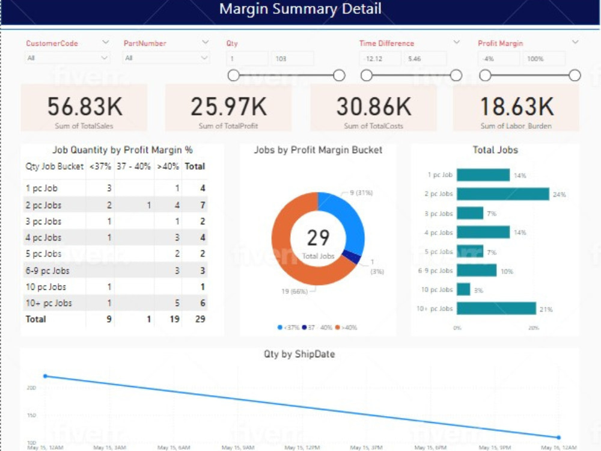Select the 18.63K Sum of Labor Burden card

tap(516, 108)
